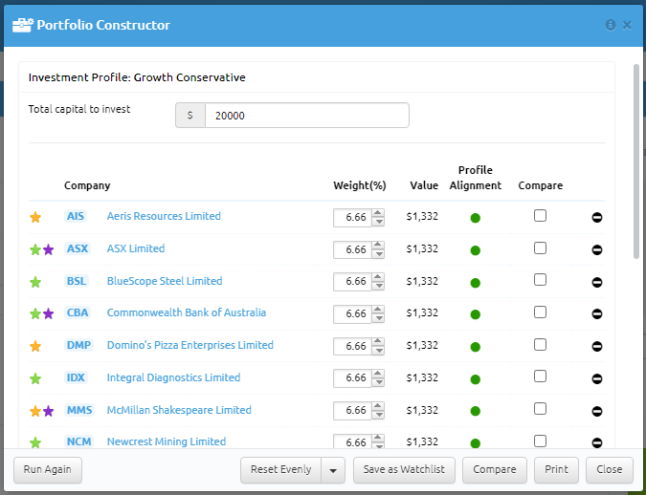Decrease the IDX weight with the down arrow

[378, 382]
